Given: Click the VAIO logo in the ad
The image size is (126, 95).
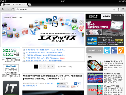Looking at the screenshot, I should coord(106,16).
